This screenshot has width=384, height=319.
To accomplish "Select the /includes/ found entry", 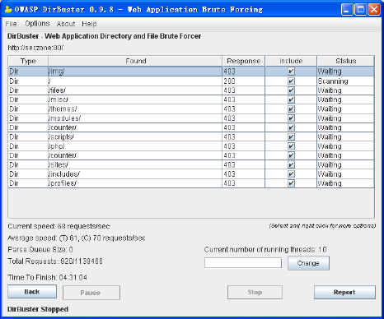I will 135,174.
